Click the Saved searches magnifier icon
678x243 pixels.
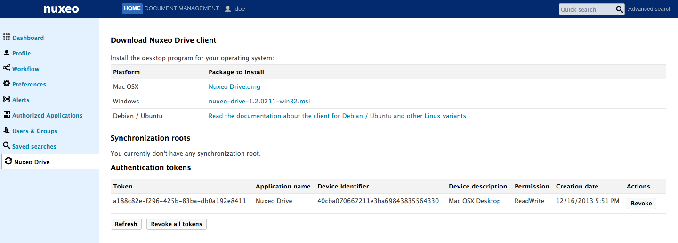pos(7,146)
